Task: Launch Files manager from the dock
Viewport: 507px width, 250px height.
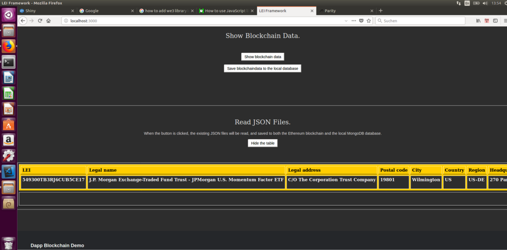Action: pyautogui.click(x=8, y=30)
